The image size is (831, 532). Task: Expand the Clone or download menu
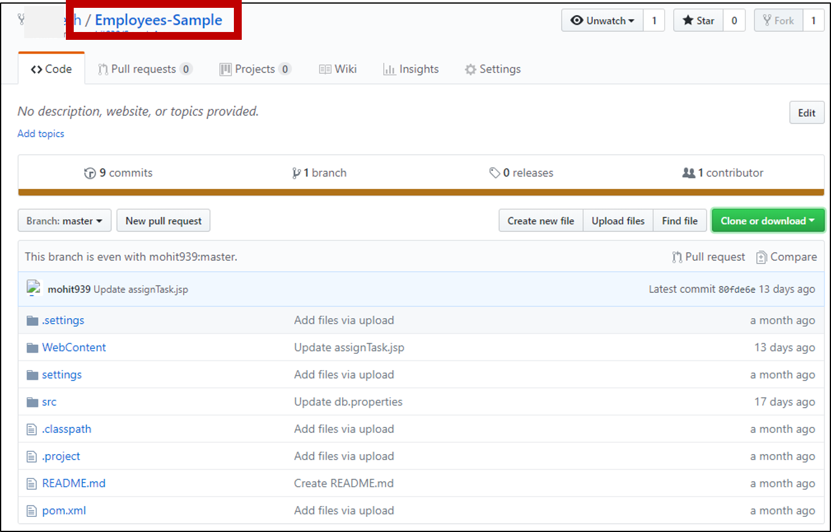(x=768, y=221)
